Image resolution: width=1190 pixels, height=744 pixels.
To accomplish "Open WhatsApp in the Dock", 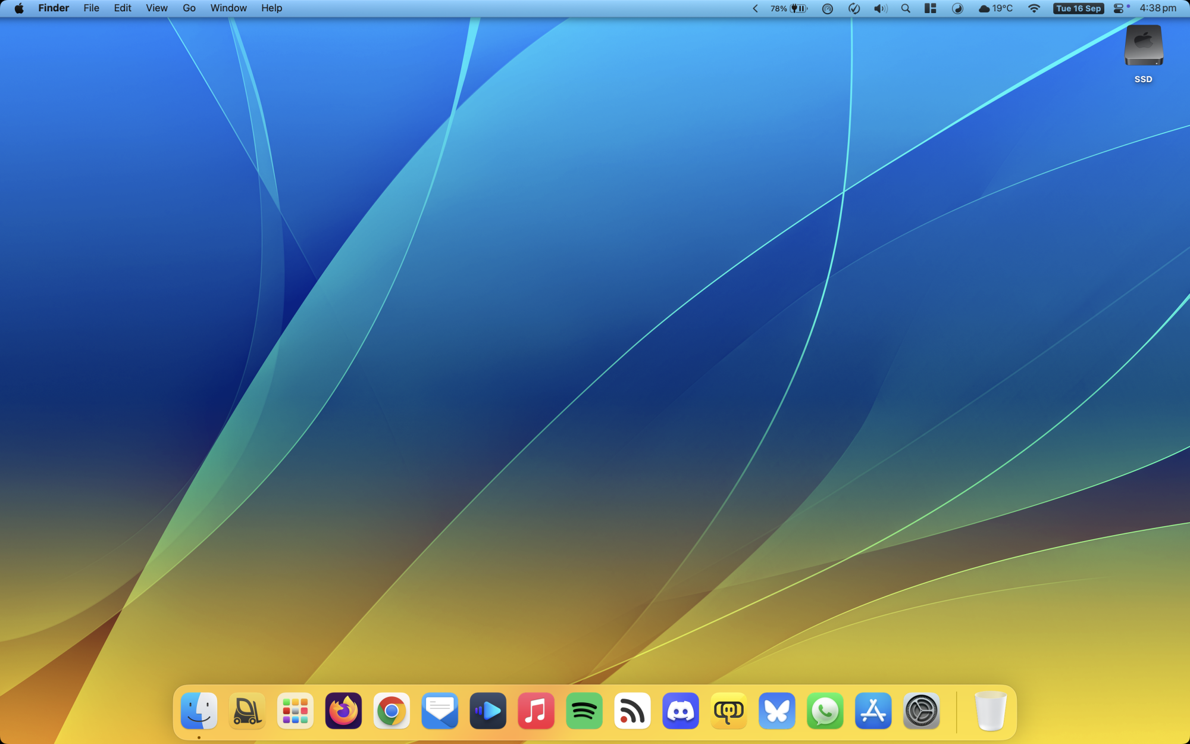I will [825, 711].
